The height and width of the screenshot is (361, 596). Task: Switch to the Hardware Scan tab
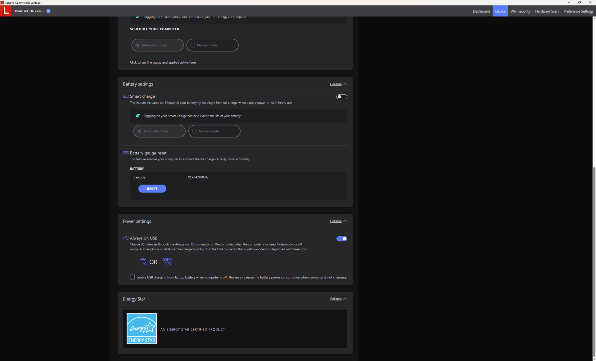pyautogui.click(x=546, y=11)
